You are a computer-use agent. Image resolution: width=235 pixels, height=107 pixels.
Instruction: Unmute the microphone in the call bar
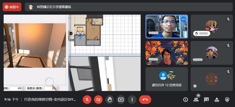pyautogui.click(x=87, y=99)
